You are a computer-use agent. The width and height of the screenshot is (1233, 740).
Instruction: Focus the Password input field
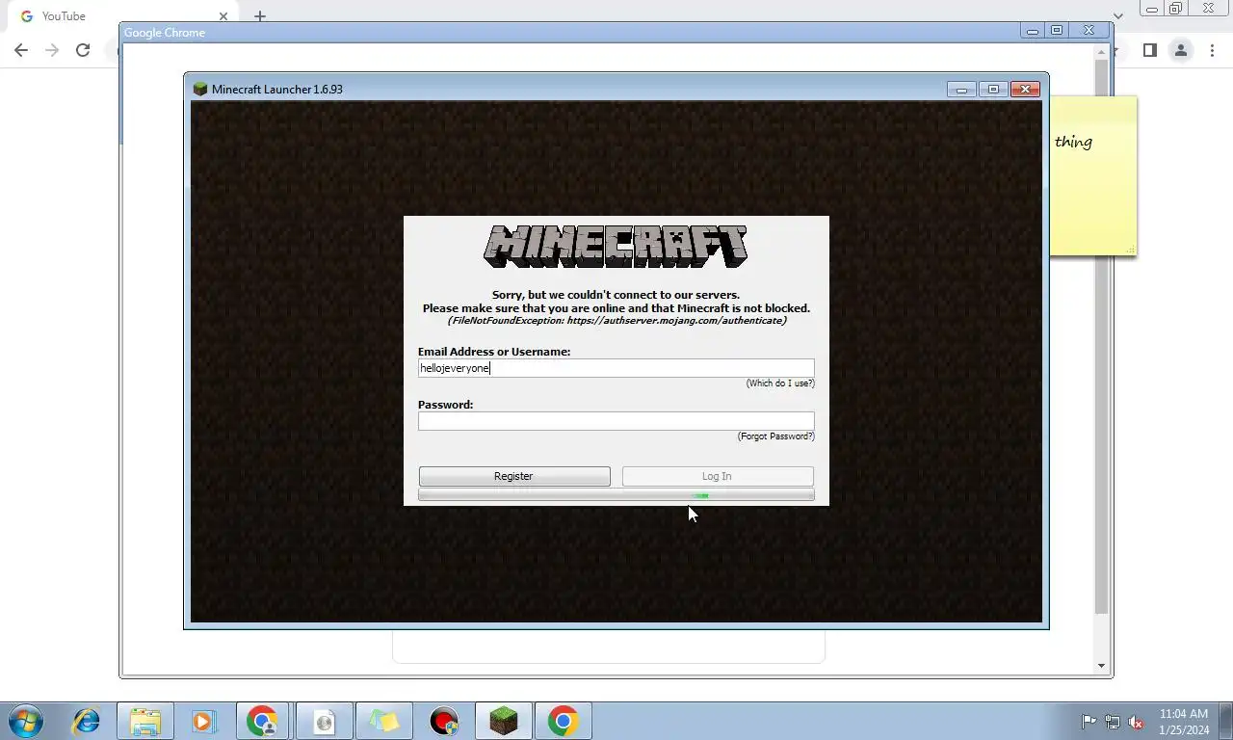point(616,421)
